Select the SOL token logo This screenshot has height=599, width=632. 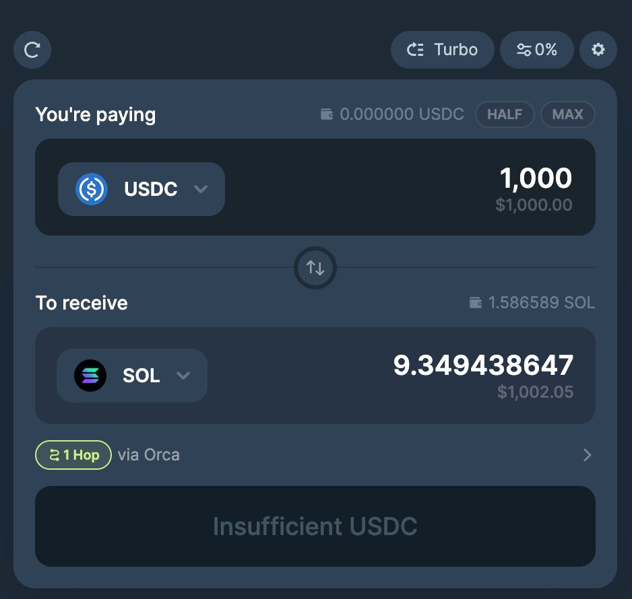90,375
